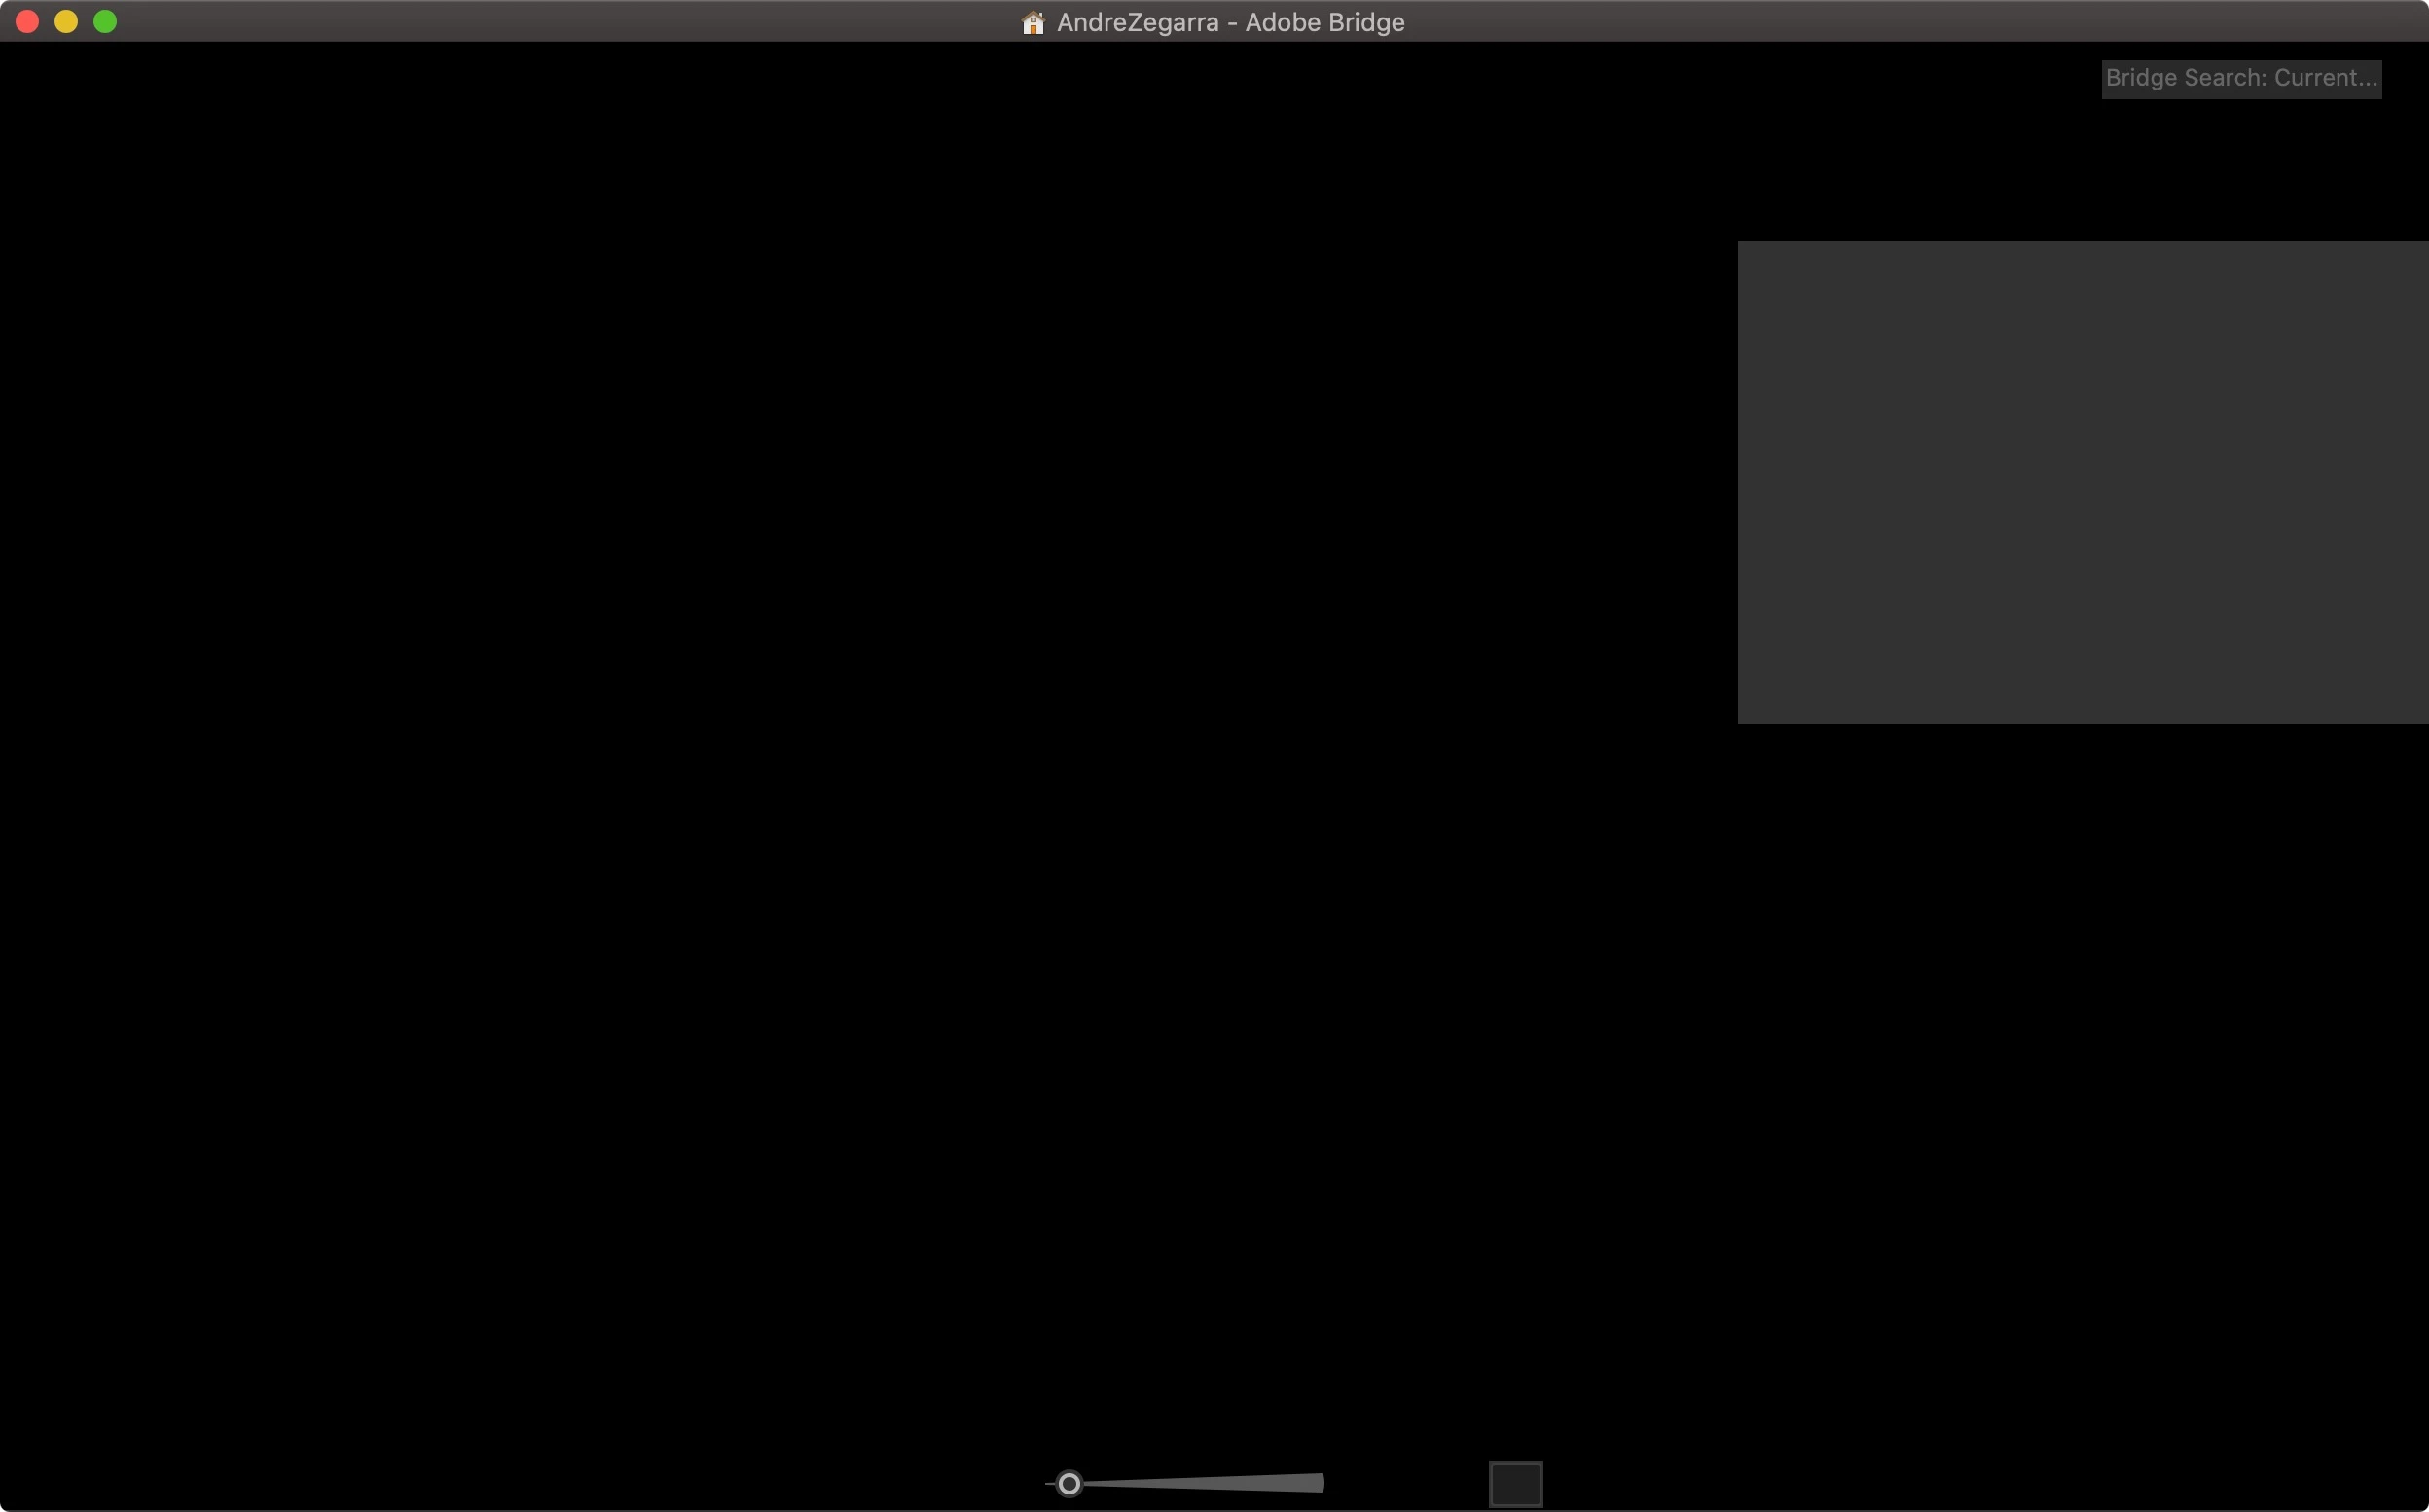Click the bottom edge of gray panel
This screenshot has height=1512, width=2429.
[x=2083, y=721]
